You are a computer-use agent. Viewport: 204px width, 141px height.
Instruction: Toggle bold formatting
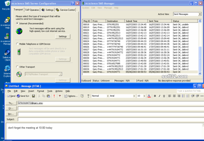[x=155, y=96]
